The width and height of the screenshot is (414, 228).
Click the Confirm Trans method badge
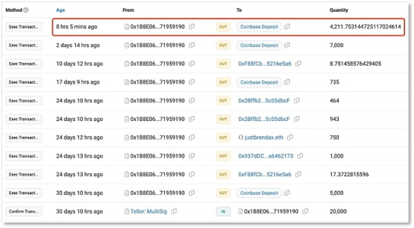[24, 211]
